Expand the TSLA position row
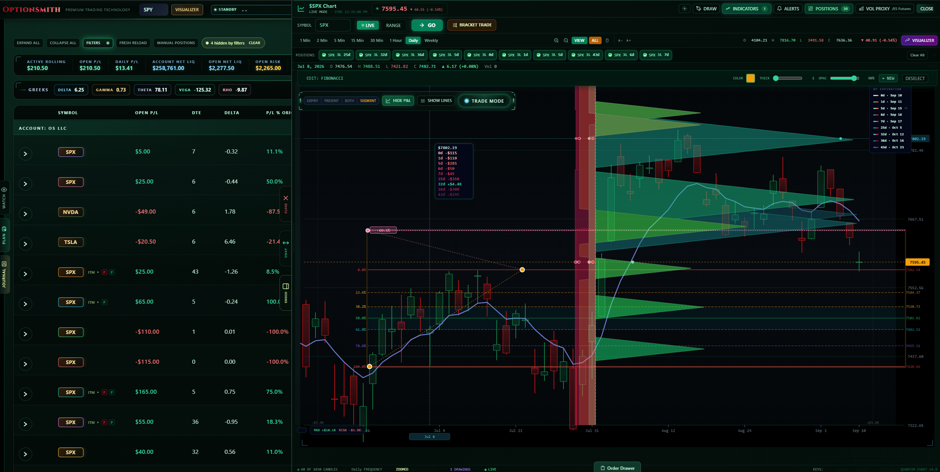This screenshot has height=472, width=940. tap(25, 244)
